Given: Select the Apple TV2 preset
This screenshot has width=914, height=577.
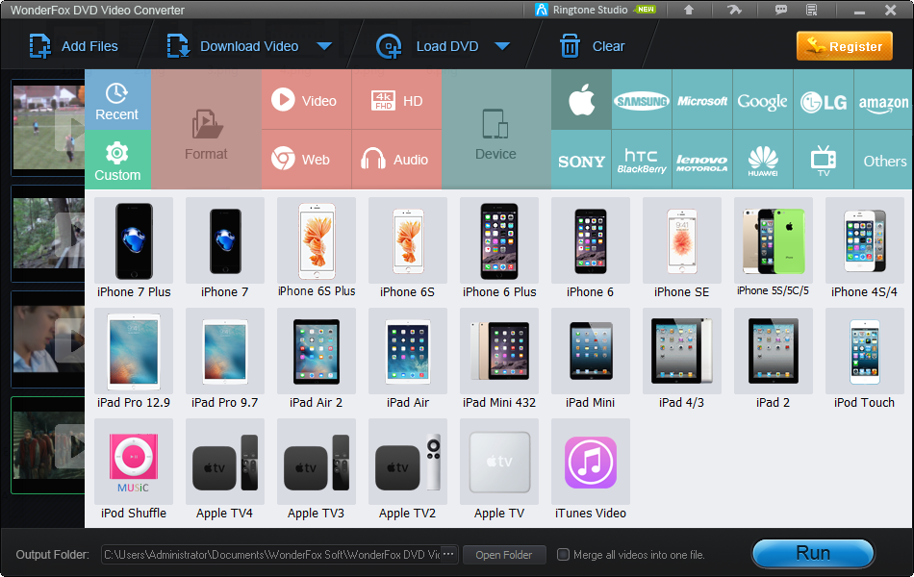Looking at the screenshot, I should [x=408, y=470].
